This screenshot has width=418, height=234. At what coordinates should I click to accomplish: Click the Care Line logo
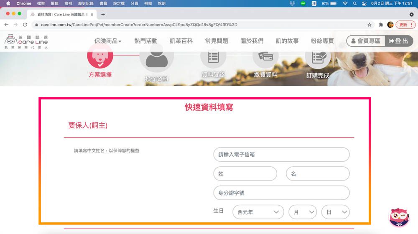[x=26, y=41]
